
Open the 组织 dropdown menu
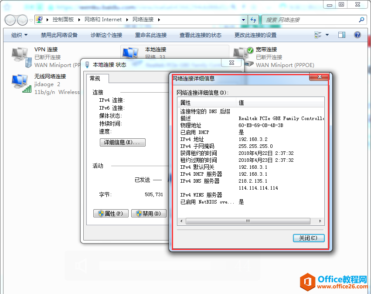(x=20, y=35)
